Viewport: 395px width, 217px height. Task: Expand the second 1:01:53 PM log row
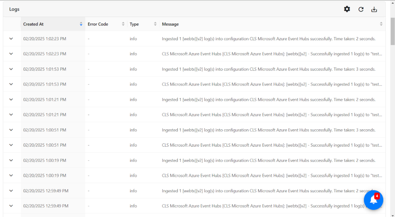[x=11, y=84]
